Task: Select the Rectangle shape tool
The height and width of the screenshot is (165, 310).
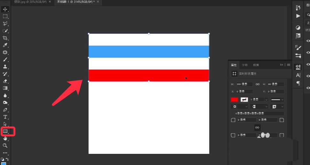Action: 5,131
